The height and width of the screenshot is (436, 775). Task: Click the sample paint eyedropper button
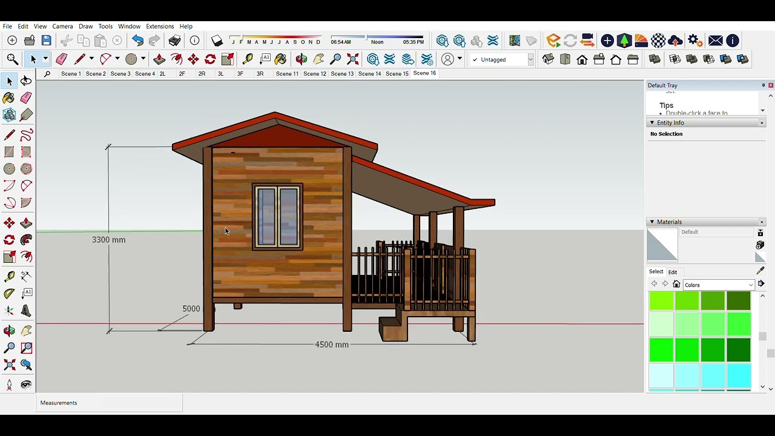pyautogui.click(x=760, y=271)
